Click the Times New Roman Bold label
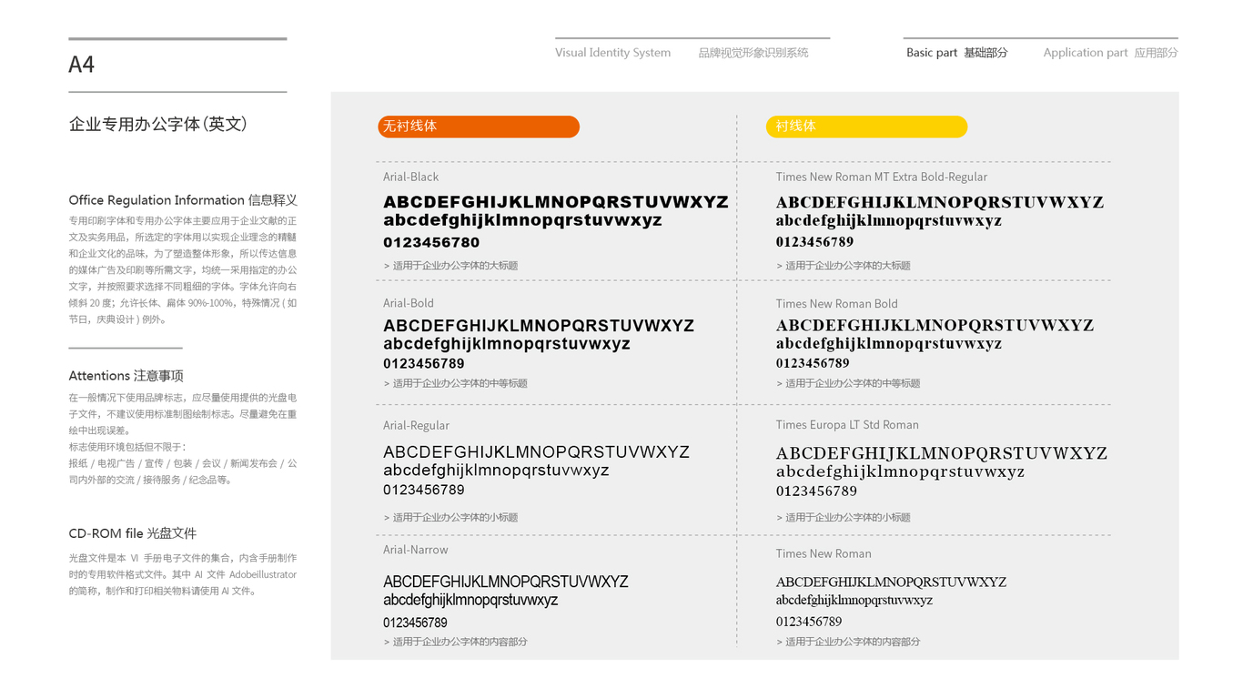1243x699 pixels. pos(836,304)
